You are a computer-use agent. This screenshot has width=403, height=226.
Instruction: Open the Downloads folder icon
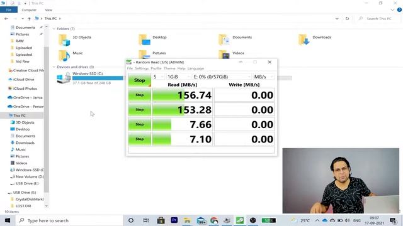click(304, 40)
